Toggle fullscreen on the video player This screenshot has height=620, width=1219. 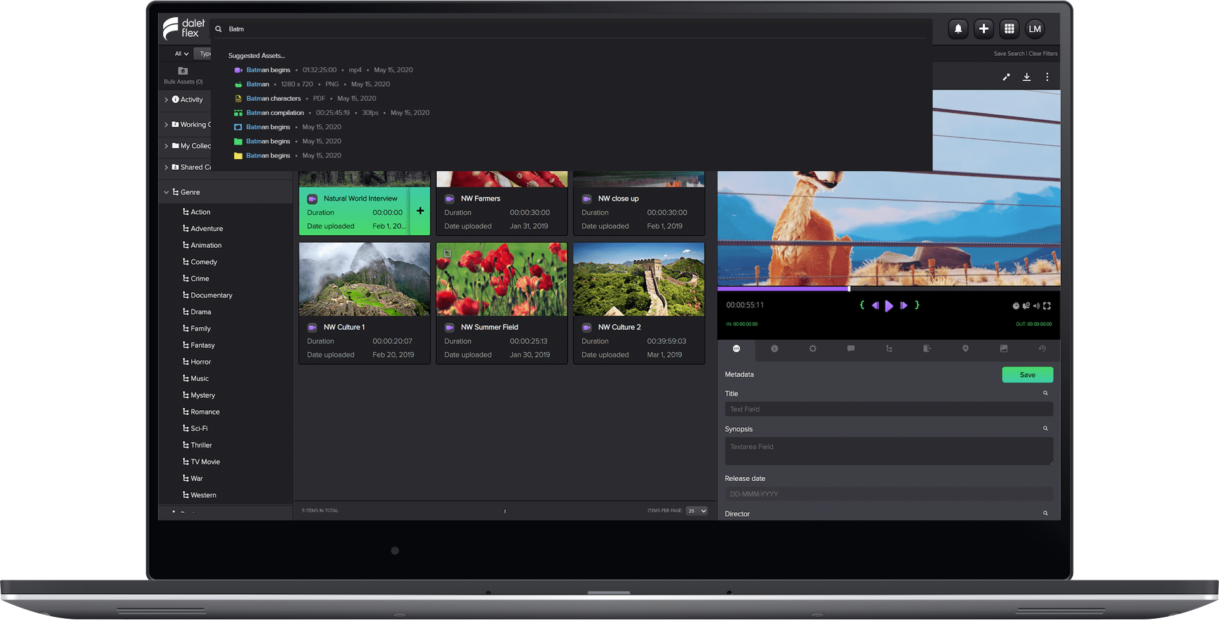click(1047, 306)
